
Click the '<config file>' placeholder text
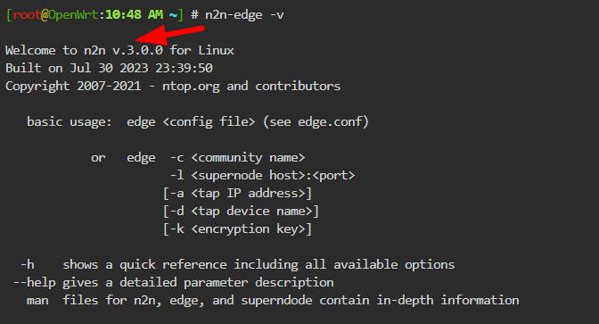click(x=209, y=122)
